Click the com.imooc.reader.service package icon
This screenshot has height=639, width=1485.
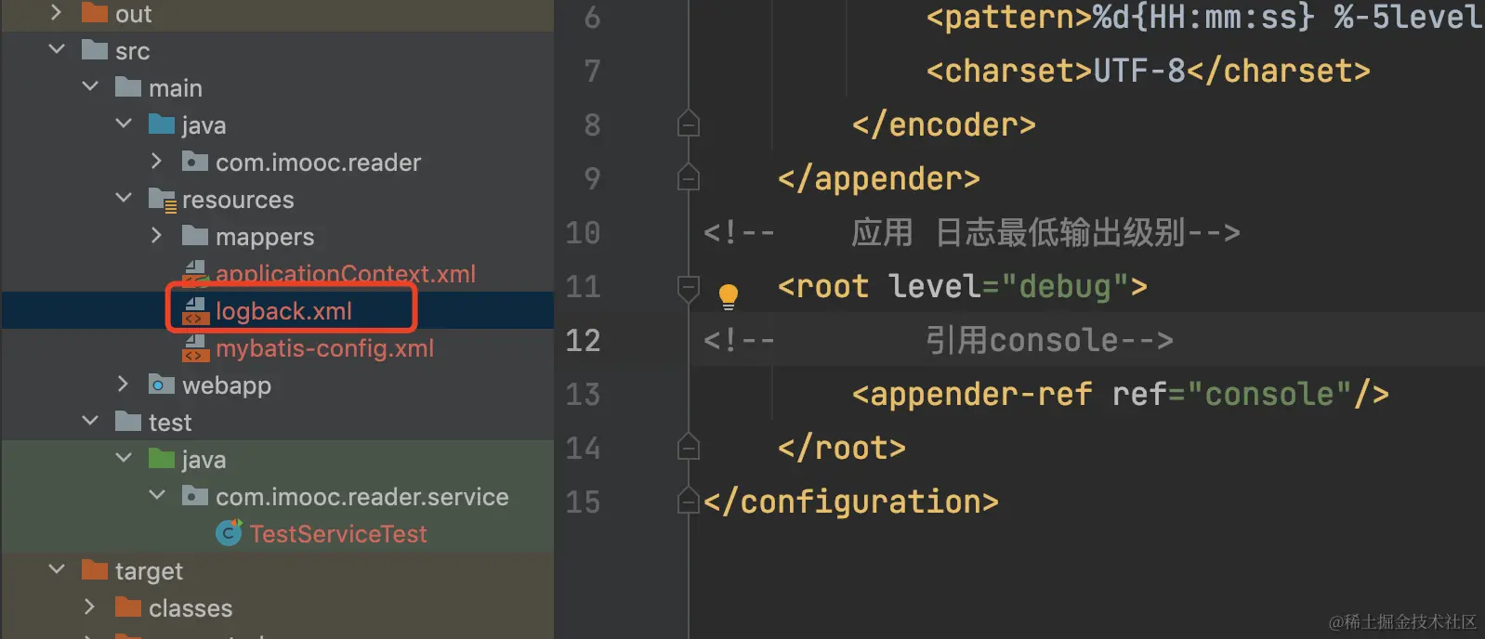pyautogui.click(x=195, y=496)
